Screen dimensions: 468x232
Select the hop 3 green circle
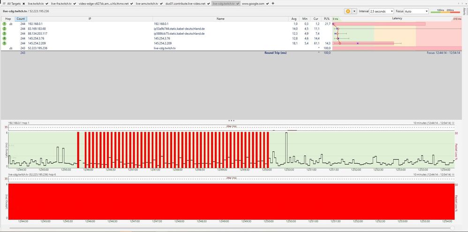coord(4,33)
